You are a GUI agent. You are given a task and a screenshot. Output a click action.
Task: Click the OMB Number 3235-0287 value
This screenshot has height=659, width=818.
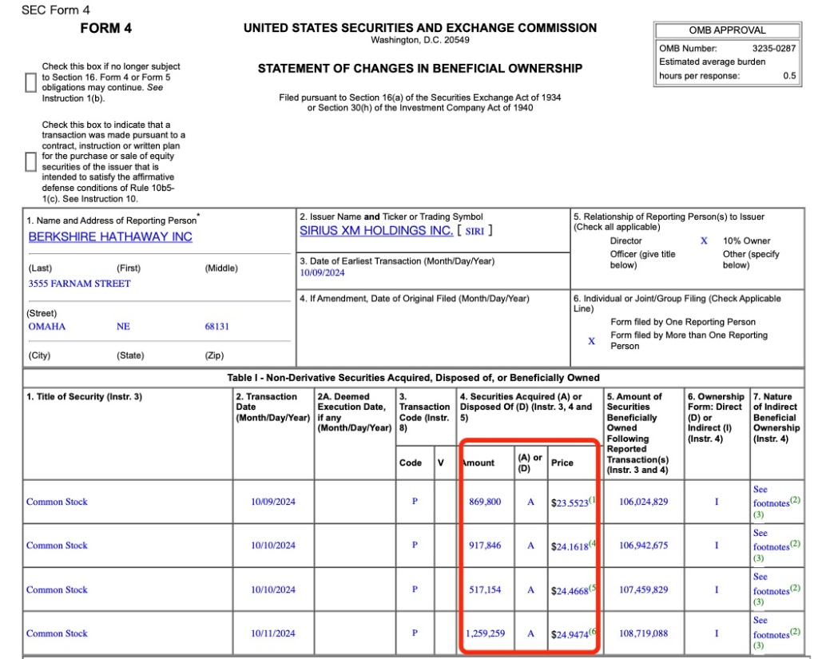click(774, 48)
